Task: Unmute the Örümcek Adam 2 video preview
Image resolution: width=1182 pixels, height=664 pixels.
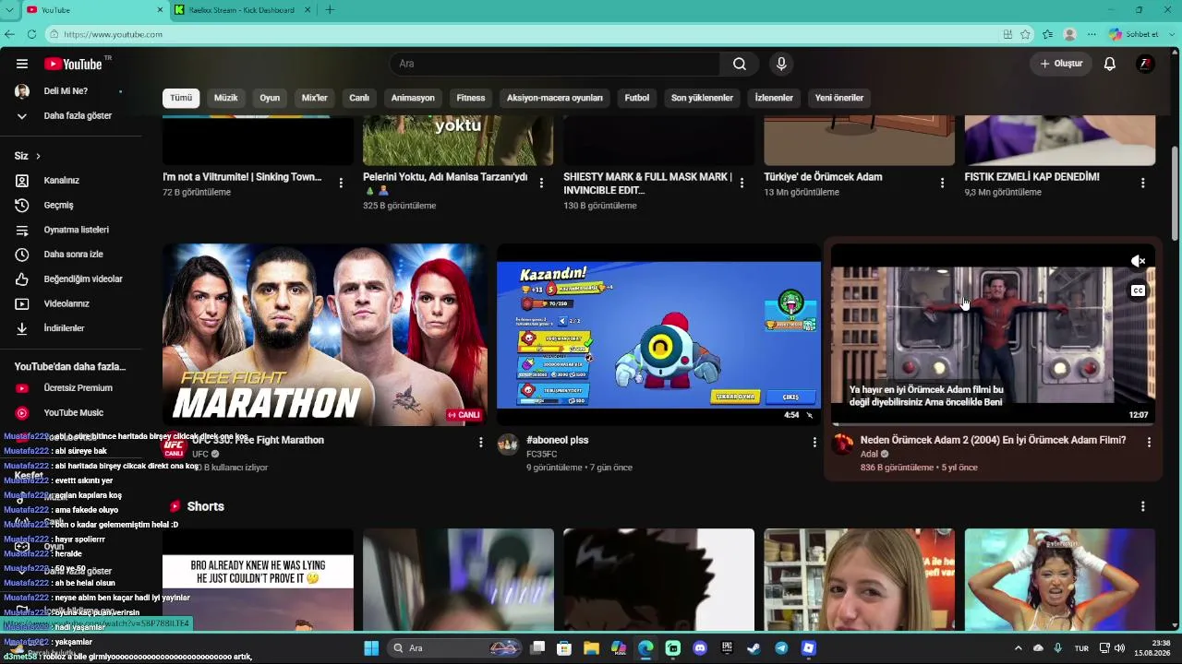Action: tap(1139, 261)
